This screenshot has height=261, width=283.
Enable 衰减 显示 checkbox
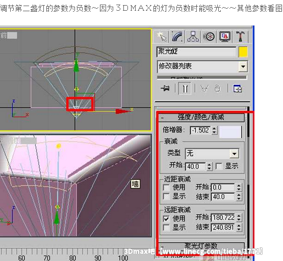click(x=219, y=166)
